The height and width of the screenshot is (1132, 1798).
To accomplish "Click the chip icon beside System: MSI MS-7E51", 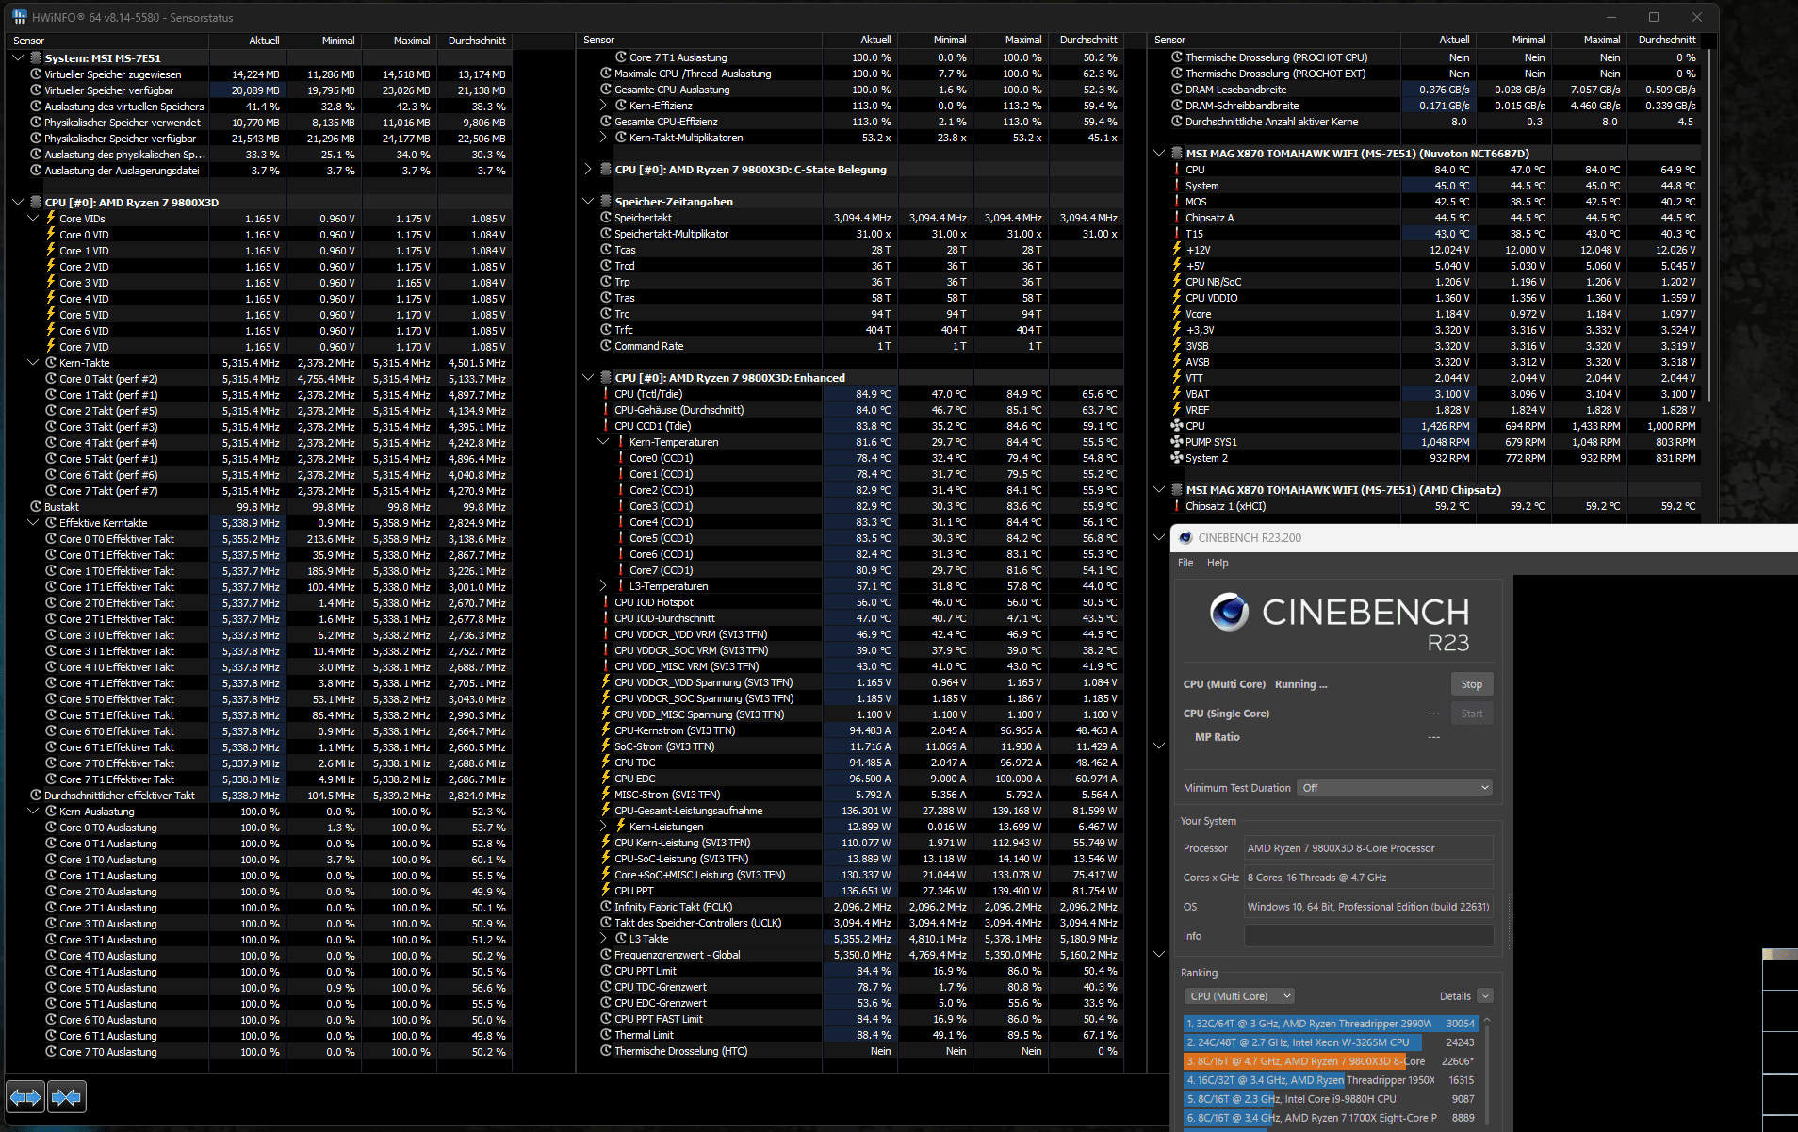I will tap(36, 58).
